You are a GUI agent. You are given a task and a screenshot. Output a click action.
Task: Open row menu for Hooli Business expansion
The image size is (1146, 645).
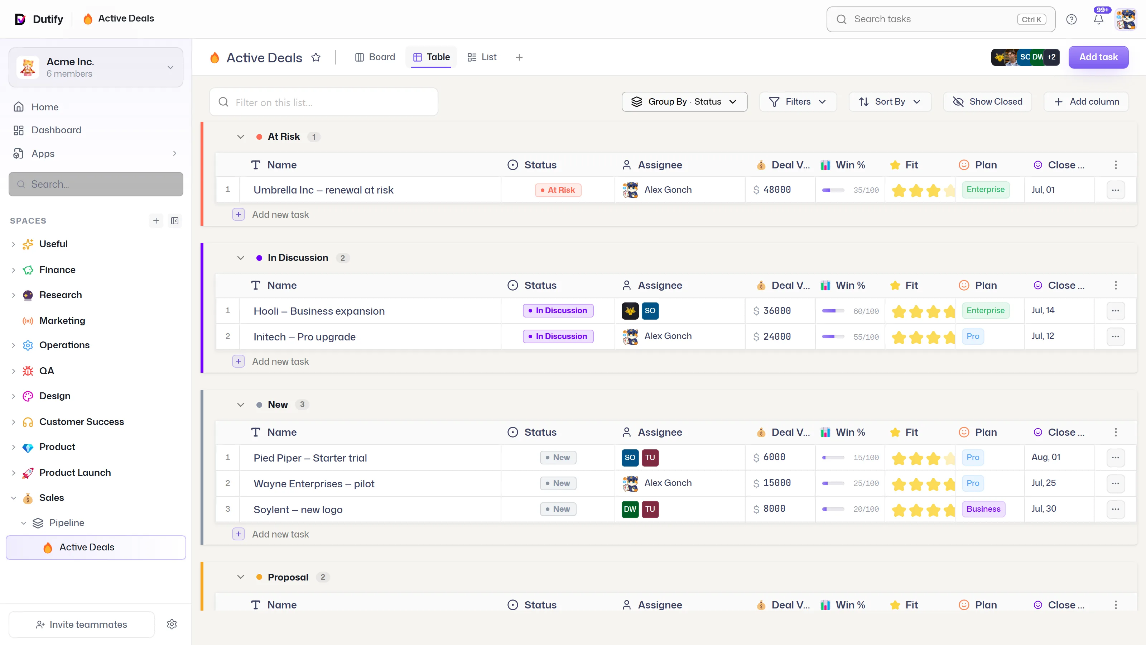coord(1115,311)
